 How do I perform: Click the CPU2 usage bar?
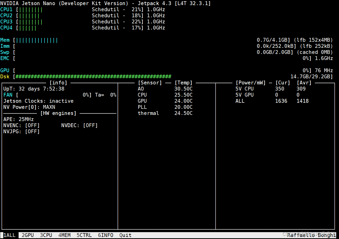pyautogui.click(x=29, y=16)
